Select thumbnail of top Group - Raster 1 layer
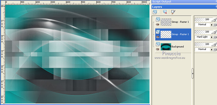The width and height of the screenshot is (217, 105). click(166, 22)
